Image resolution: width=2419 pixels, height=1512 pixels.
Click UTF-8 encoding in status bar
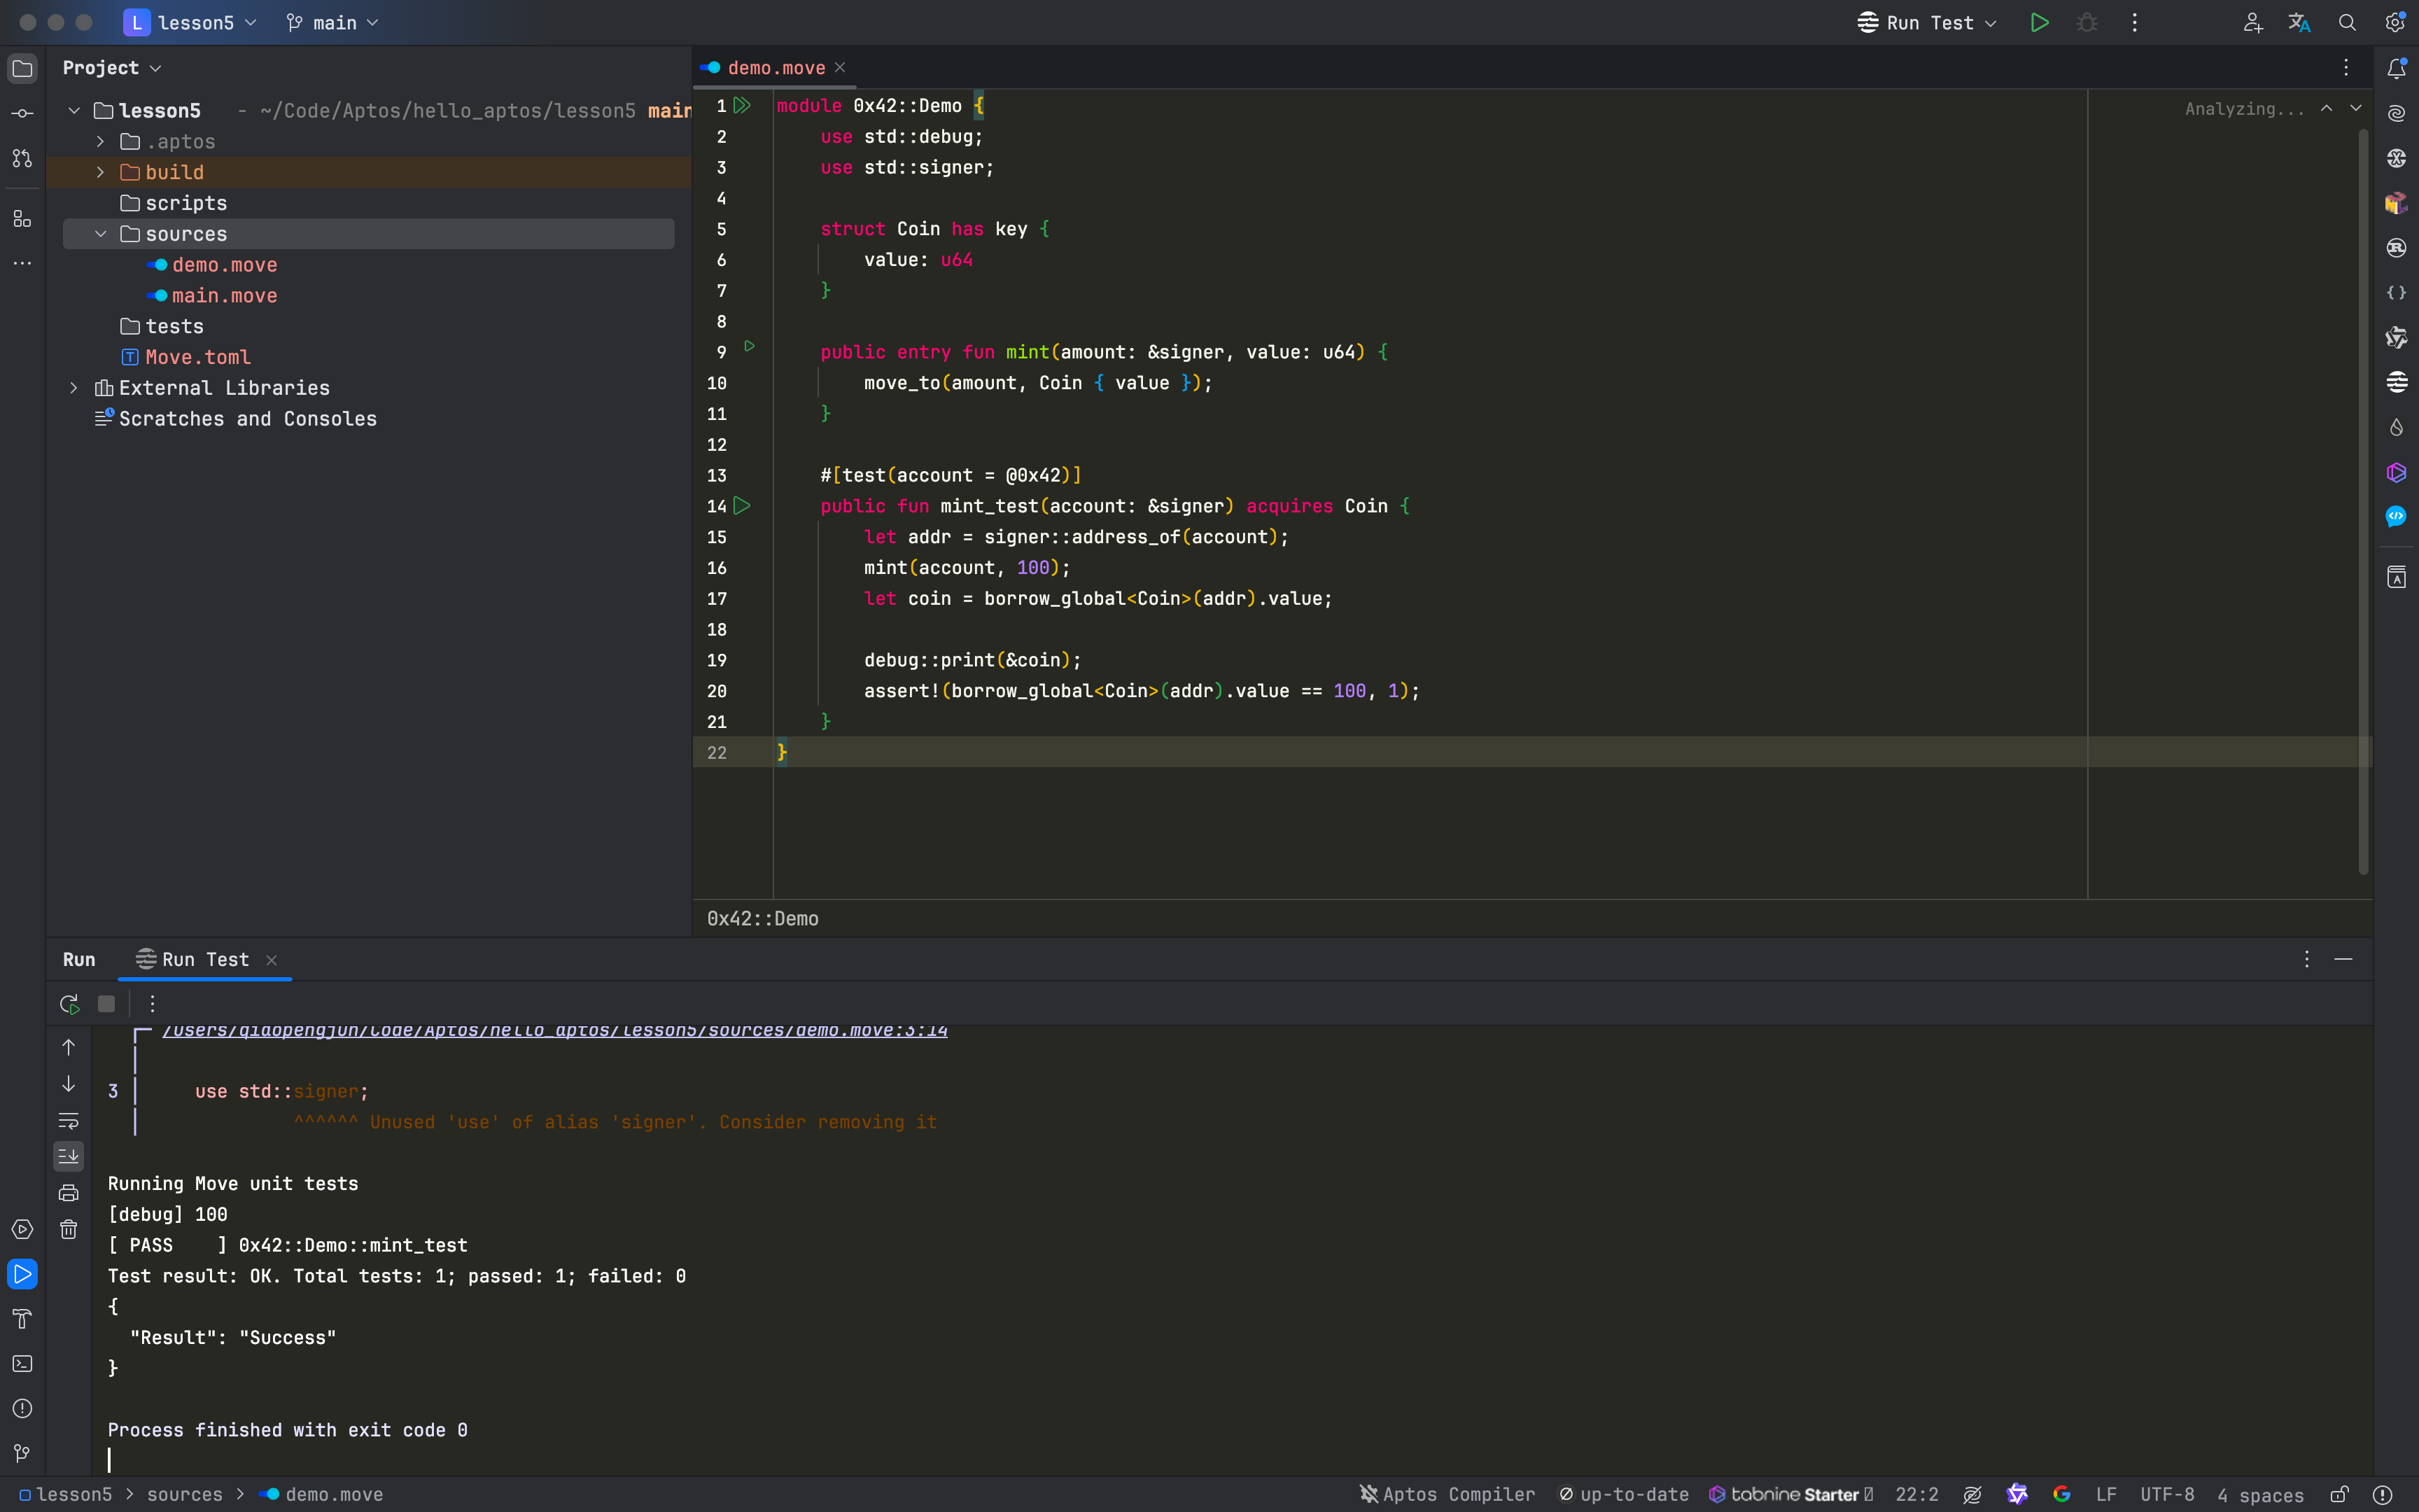tap(2167, 1494)
